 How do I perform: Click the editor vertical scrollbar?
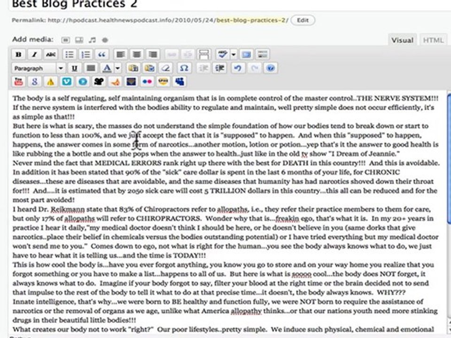point(449,158)
